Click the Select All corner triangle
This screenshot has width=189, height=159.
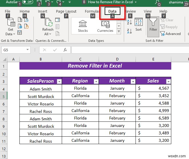click(x=5, y=59)
